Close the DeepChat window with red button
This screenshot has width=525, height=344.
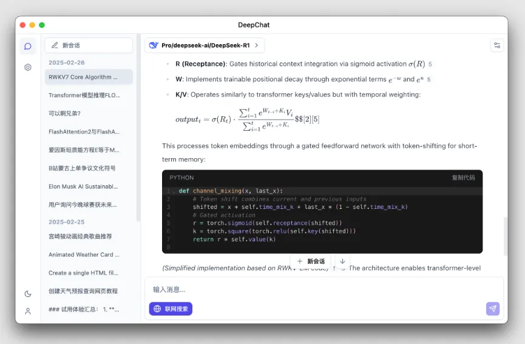tap(23, 25)
